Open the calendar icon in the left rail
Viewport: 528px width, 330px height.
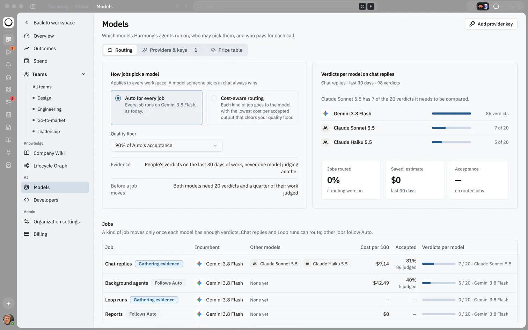(8, 115)
